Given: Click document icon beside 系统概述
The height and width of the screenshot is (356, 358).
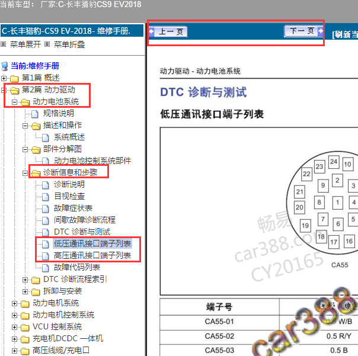Looking at the screenshot, I should coord(46,137).
